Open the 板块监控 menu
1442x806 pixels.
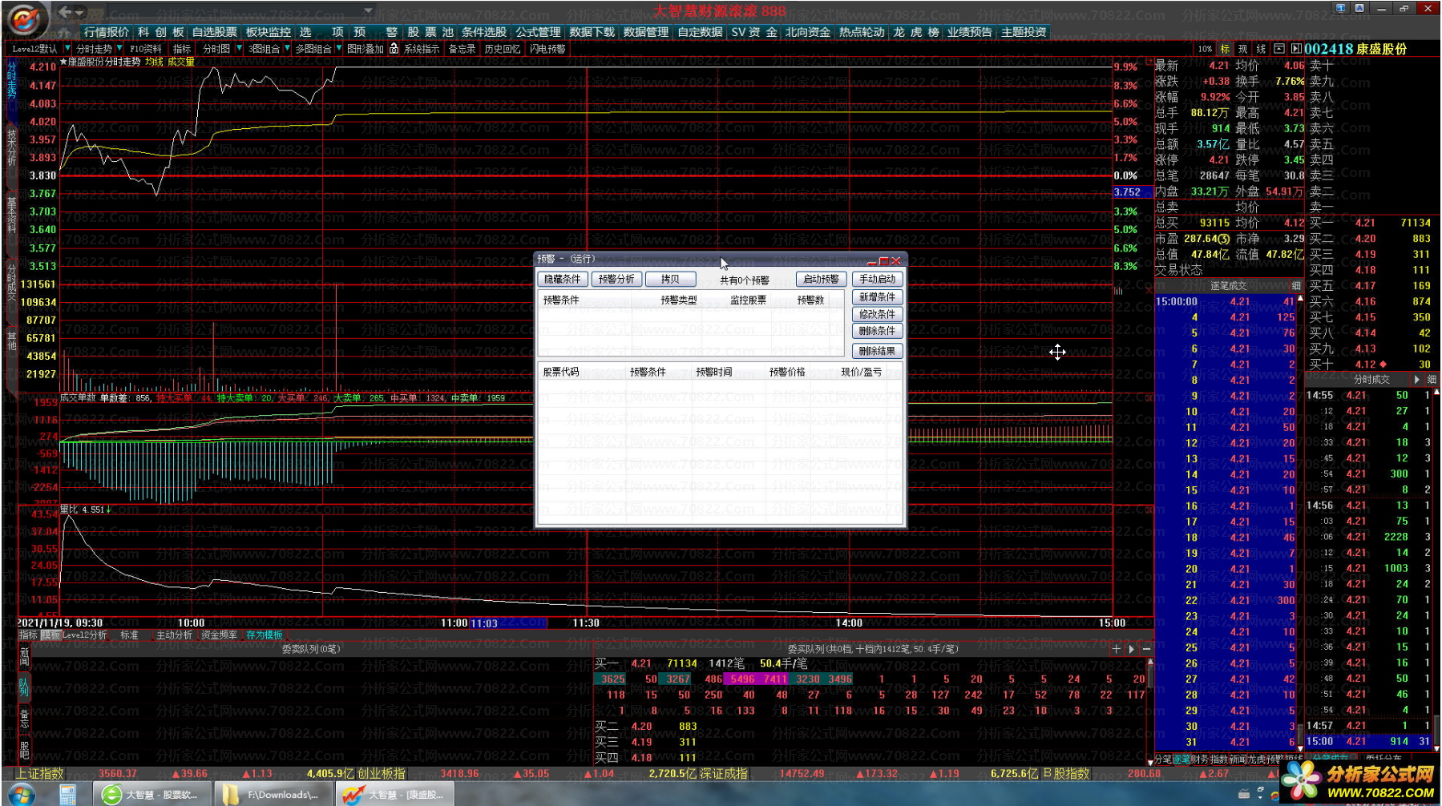click(x=268, y=32)
